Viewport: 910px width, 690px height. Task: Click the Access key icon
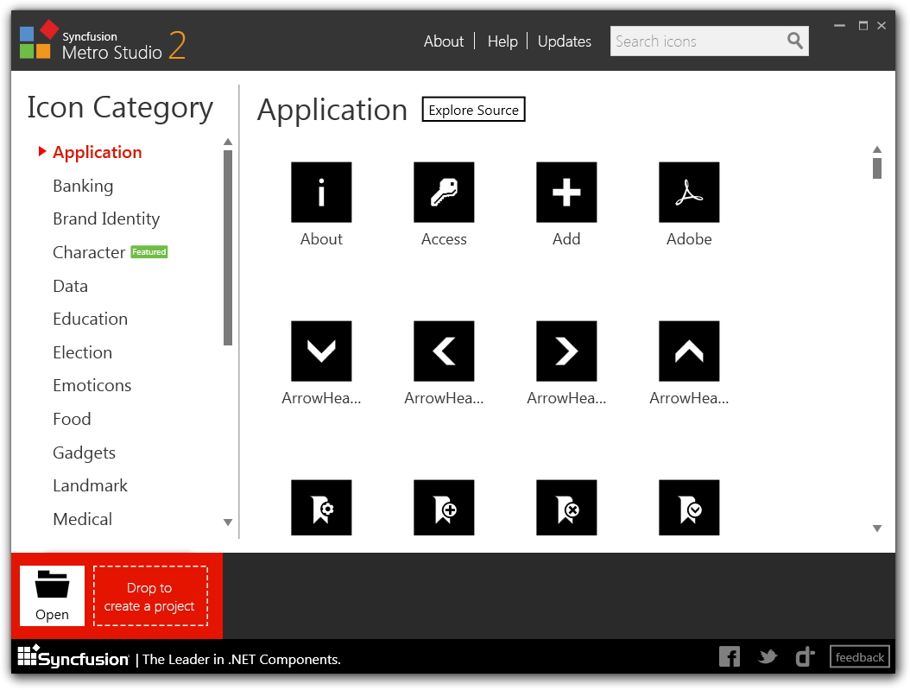(x=444, y=192)
